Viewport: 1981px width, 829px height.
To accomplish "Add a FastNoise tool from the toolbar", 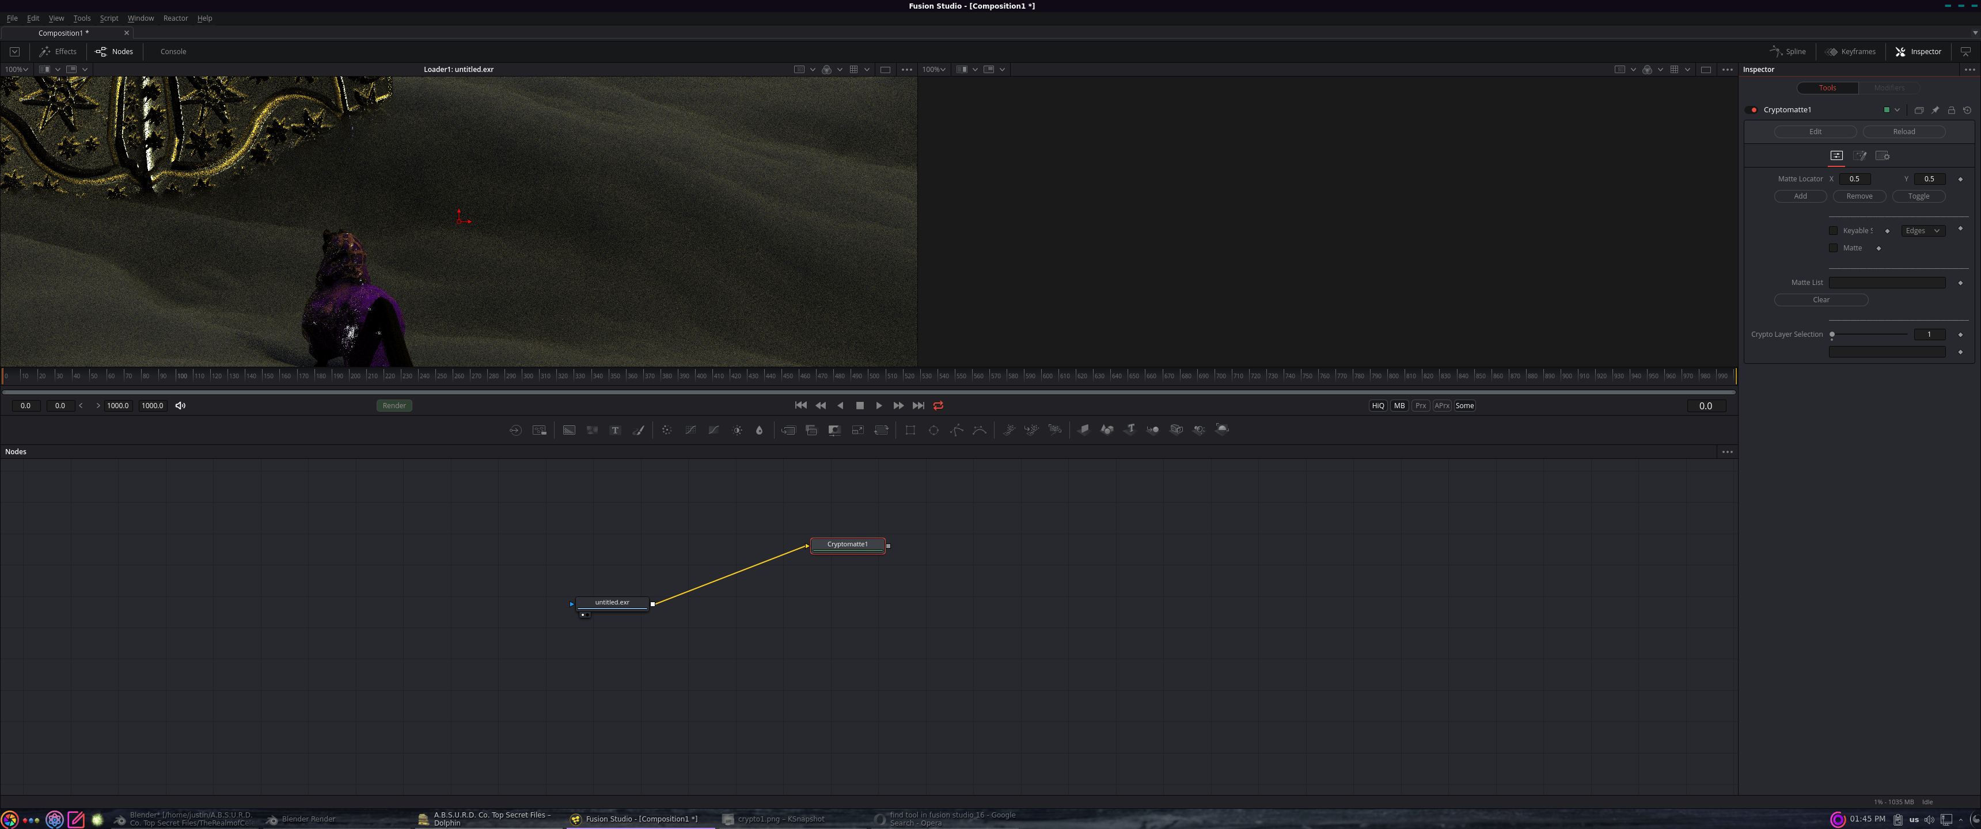I will (592, 430).
